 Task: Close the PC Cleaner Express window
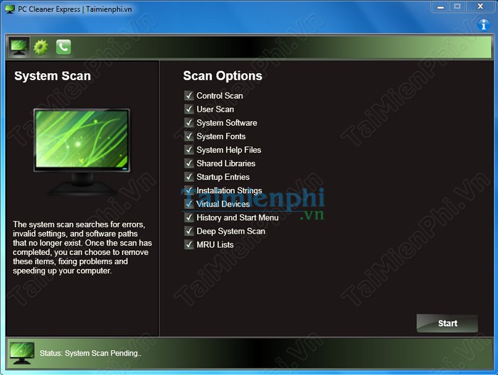(480, 7)
